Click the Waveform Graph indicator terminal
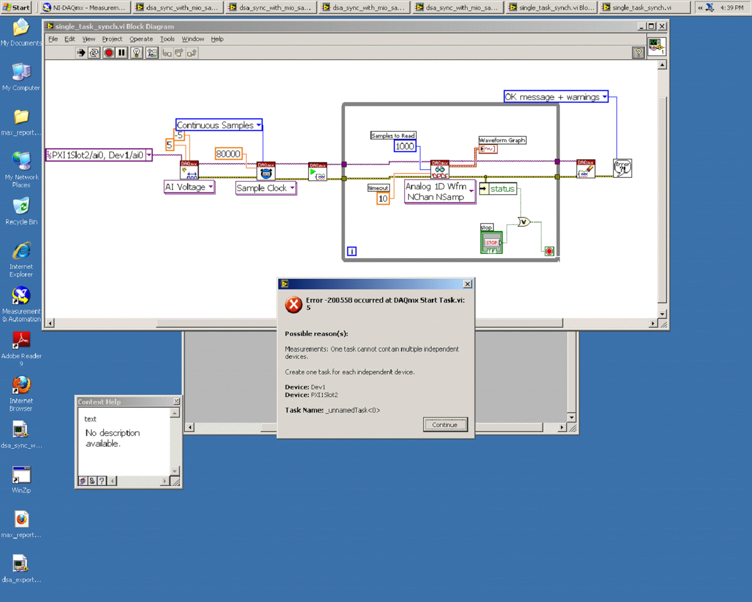752x602 pixels. [488, 149]
